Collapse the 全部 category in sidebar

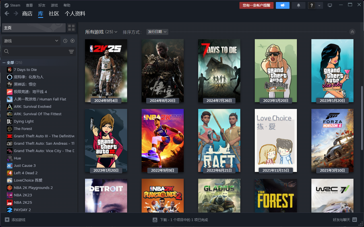(4, 62)
